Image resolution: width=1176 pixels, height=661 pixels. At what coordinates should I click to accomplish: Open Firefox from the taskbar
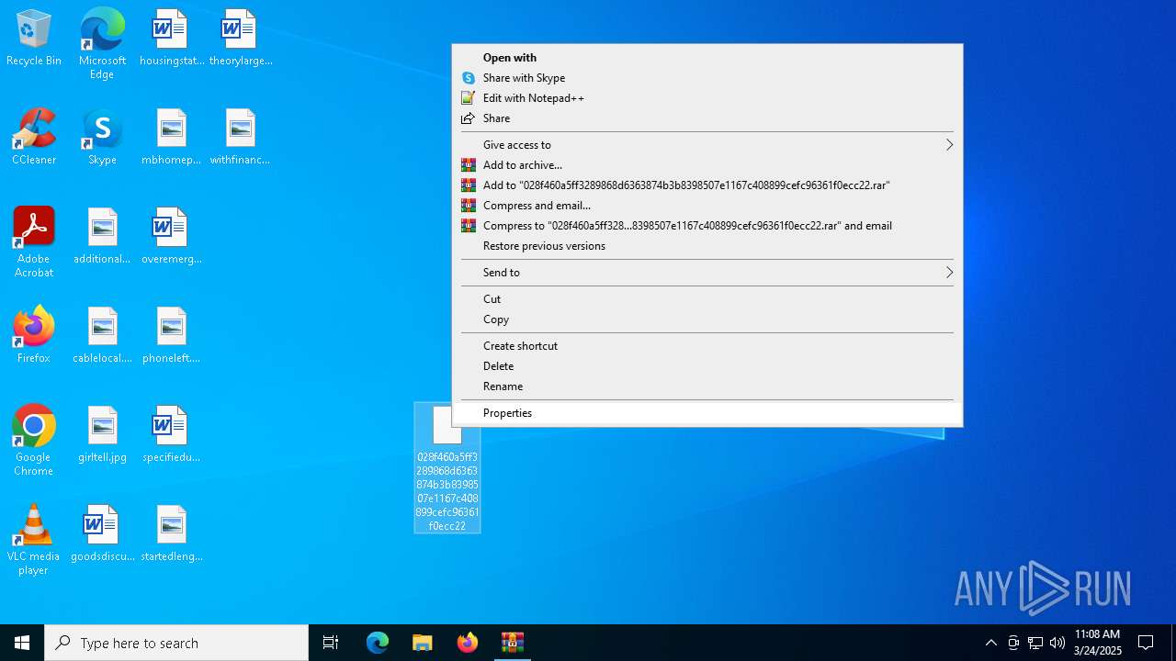click(x=468, y=643)
